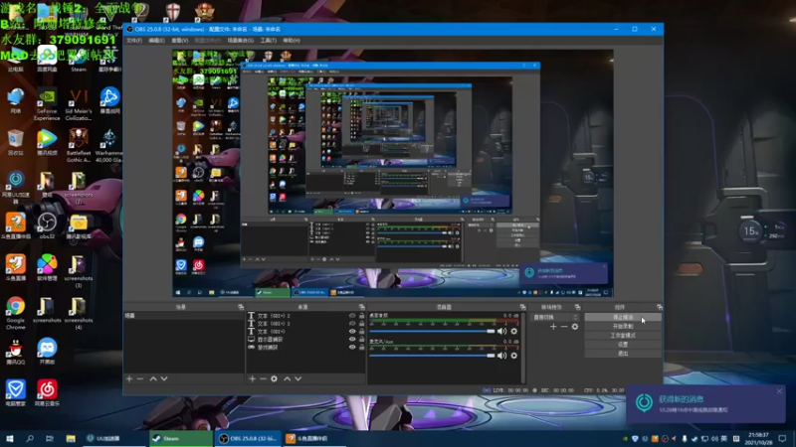The height and width of the screenshot is (447, 796).
Task: Click the 麦克风/Aux volume slider
Action: (432, 356)
